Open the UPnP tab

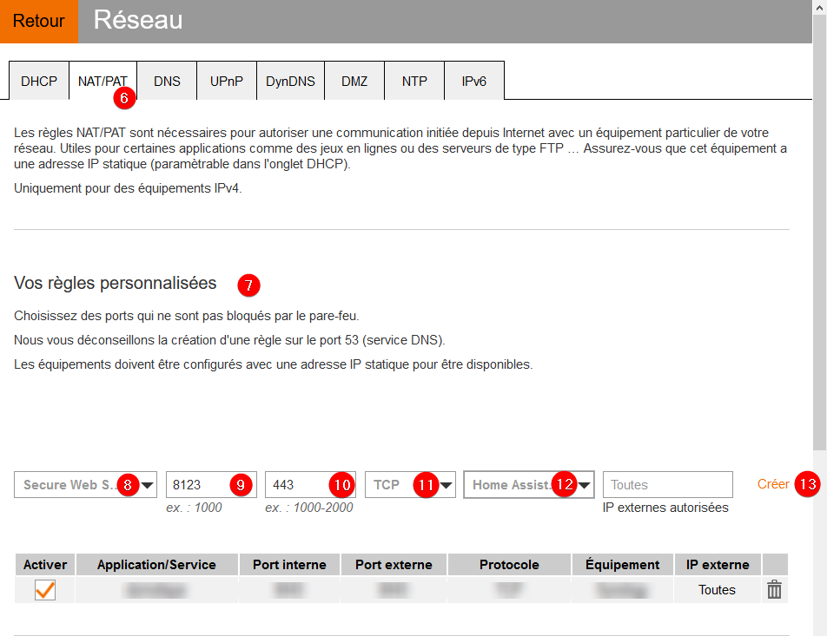(x=227, y=82)
